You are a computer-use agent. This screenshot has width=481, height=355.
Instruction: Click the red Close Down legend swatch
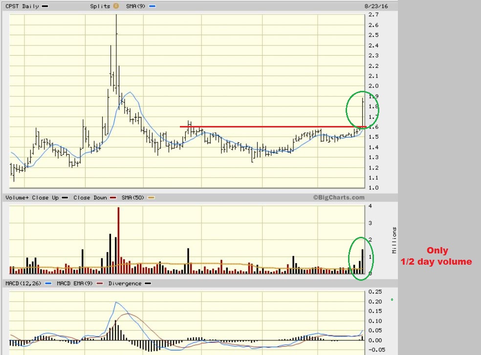point(112,198)
